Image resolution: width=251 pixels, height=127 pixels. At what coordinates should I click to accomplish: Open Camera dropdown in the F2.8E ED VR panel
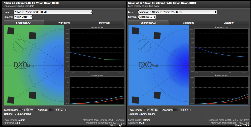23,17
